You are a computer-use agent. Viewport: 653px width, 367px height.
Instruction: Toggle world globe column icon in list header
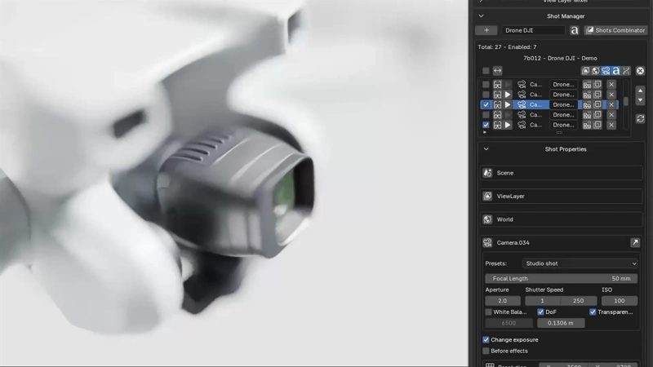596,71
